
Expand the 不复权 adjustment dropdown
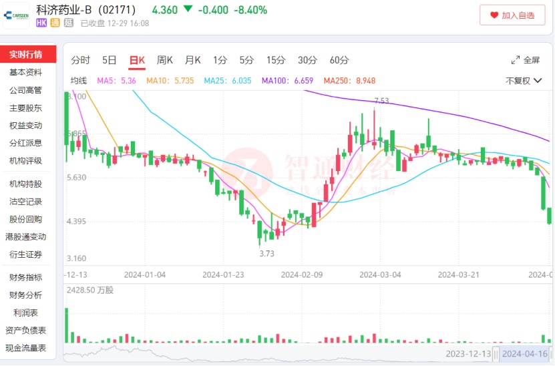pos(522,81)
